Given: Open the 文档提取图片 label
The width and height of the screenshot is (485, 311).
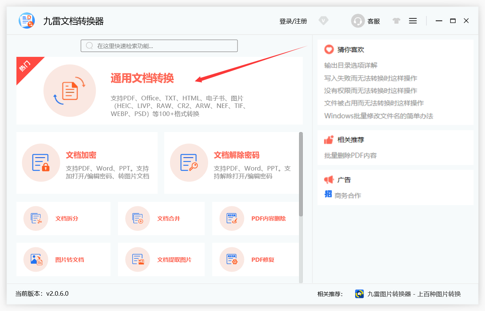Looking at the screenshot, I should click(x=174, y=260).
